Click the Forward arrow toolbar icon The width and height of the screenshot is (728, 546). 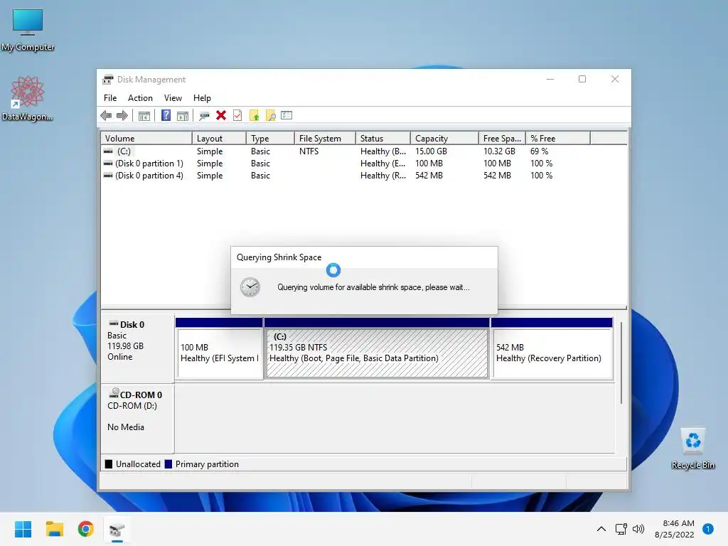click(122, 116)
